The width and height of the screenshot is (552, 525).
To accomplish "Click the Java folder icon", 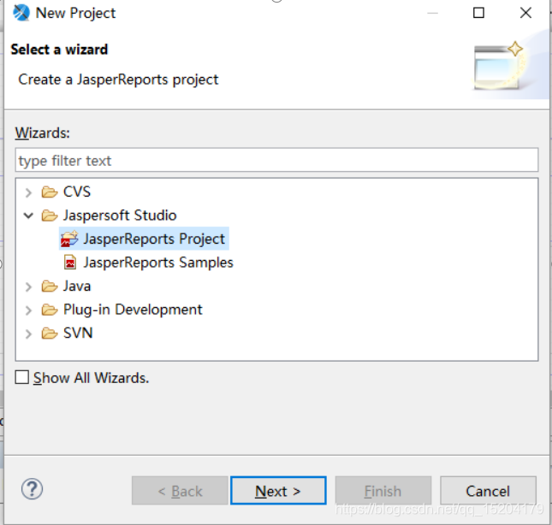I will [50, 286].
